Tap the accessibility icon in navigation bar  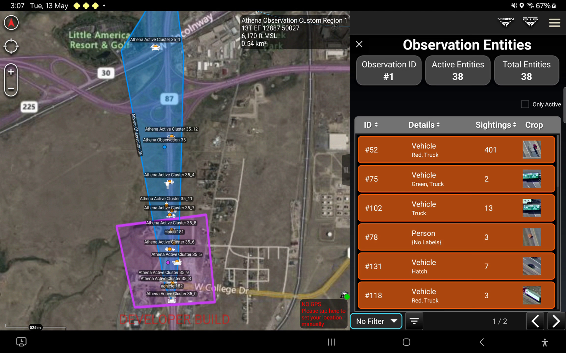(x=544, y=342)
